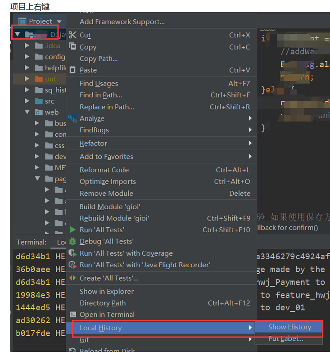Click the web folder icon
Image resolution: width=330 pixels, height=356 pixels.
pos(39,112)
